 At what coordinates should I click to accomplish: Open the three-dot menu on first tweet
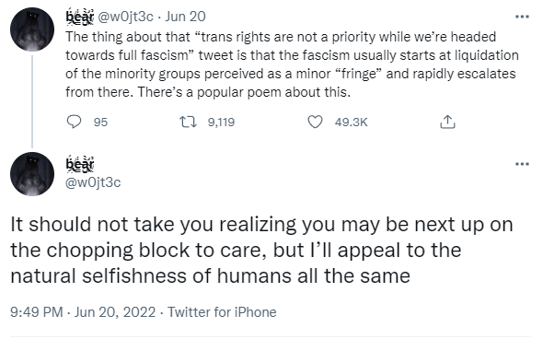[522, 17]
